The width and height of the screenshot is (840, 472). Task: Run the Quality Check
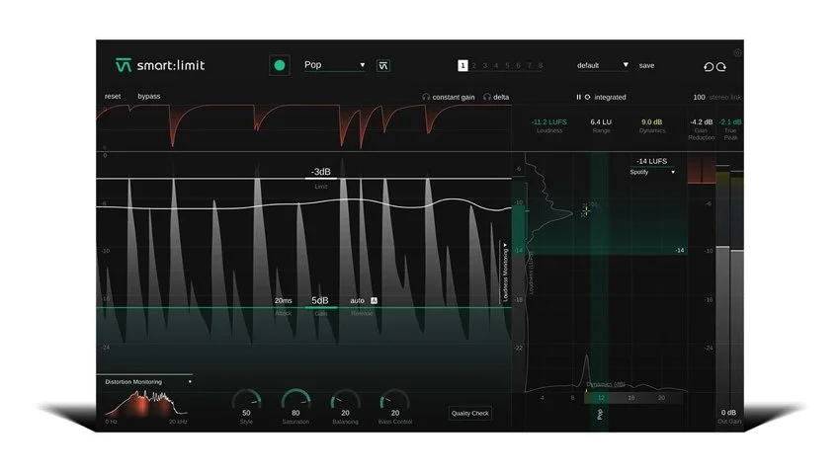(469, 413)
